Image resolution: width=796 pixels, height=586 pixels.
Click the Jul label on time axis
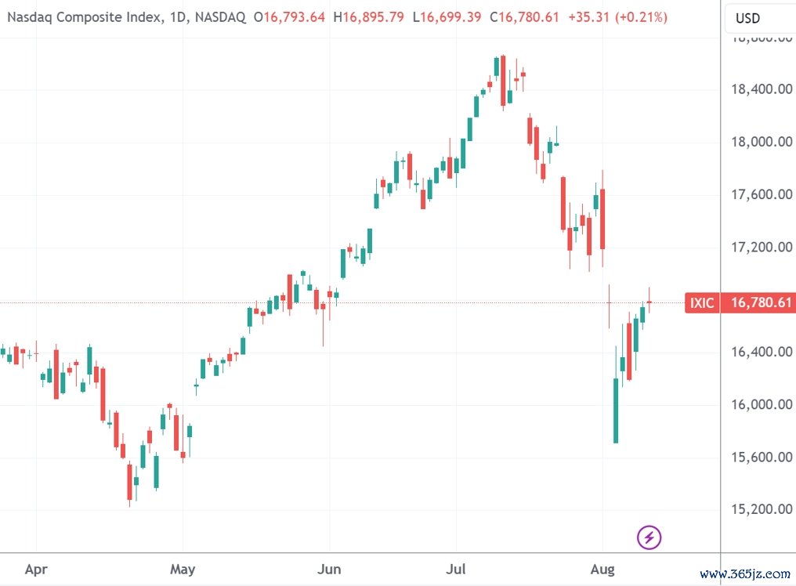click(x=455, y=570)
